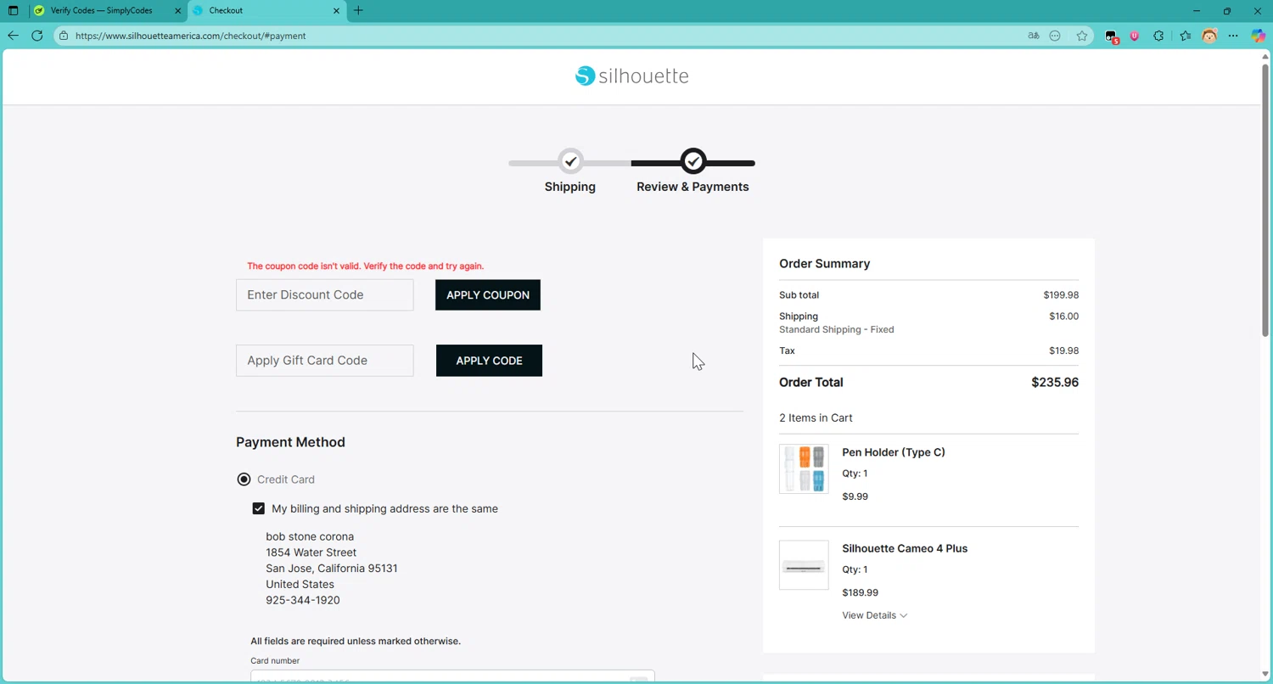This screenshot has width=1273, height=684.
Task: Click the Card number input field
Action: [452, 676]
